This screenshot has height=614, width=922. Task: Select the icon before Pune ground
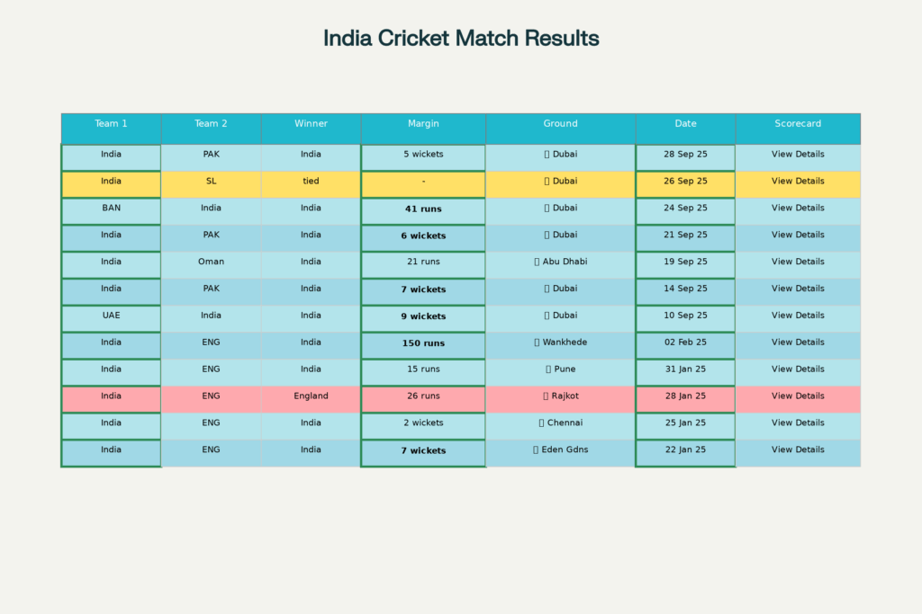click(x=548, y=369)
